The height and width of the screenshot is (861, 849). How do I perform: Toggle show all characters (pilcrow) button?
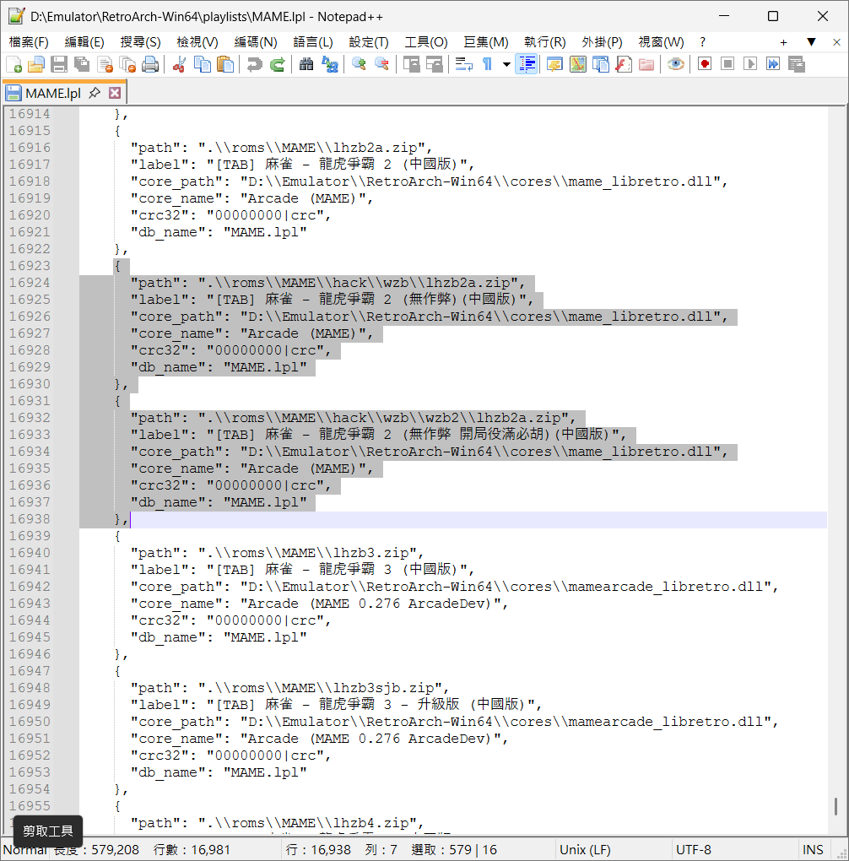(x=487, y=64)
